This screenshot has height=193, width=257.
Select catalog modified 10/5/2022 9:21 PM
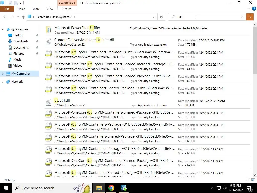(147, 139)
